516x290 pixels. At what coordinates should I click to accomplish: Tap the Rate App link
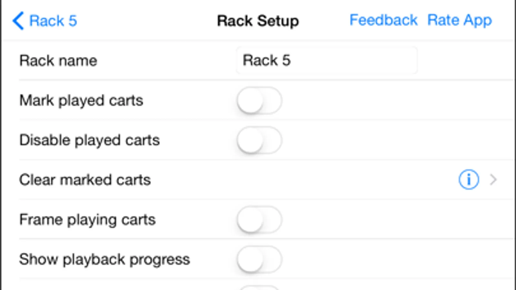click(x=459, y=20)
